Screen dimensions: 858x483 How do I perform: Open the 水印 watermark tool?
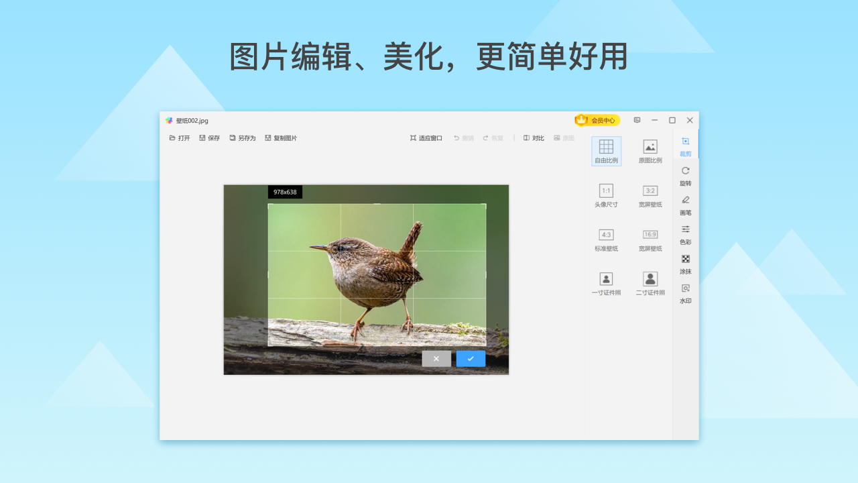point(685,294)
